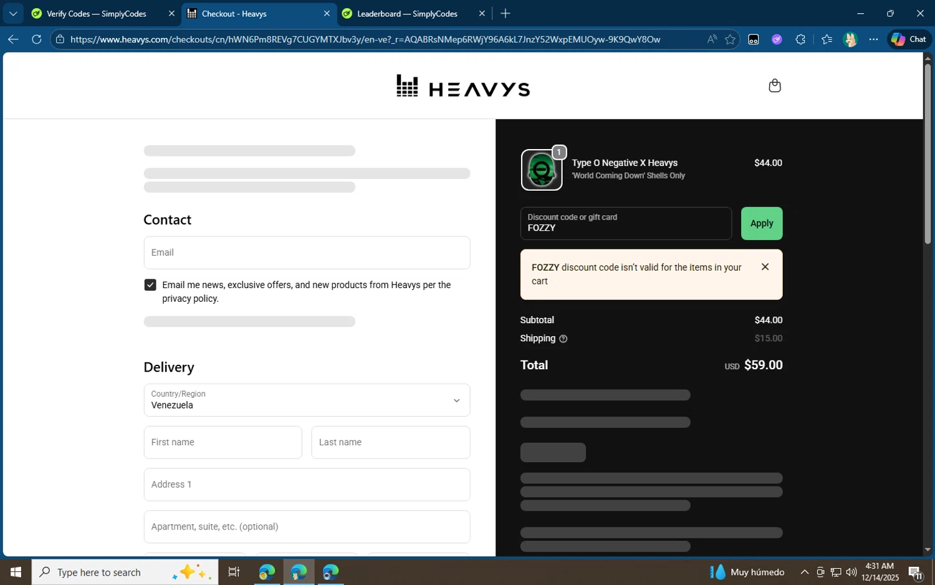The width and height of the screenshot is (935, 585).
Task: Open the active second Edge taskbar icon
Action: [x=299, y=572]
